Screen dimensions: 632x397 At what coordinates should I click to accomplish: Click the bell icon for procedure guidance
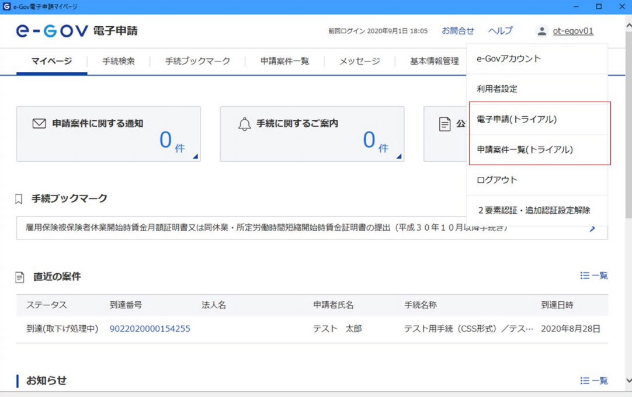244,124
